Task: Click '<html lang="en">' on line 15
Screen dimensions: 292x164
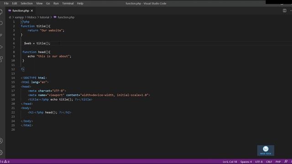Action: tap(35, 82)
